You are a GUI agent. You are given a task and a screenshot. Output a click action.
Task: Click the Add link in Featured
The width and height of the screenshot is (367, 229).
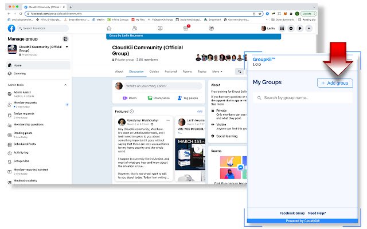coord(200,112)
